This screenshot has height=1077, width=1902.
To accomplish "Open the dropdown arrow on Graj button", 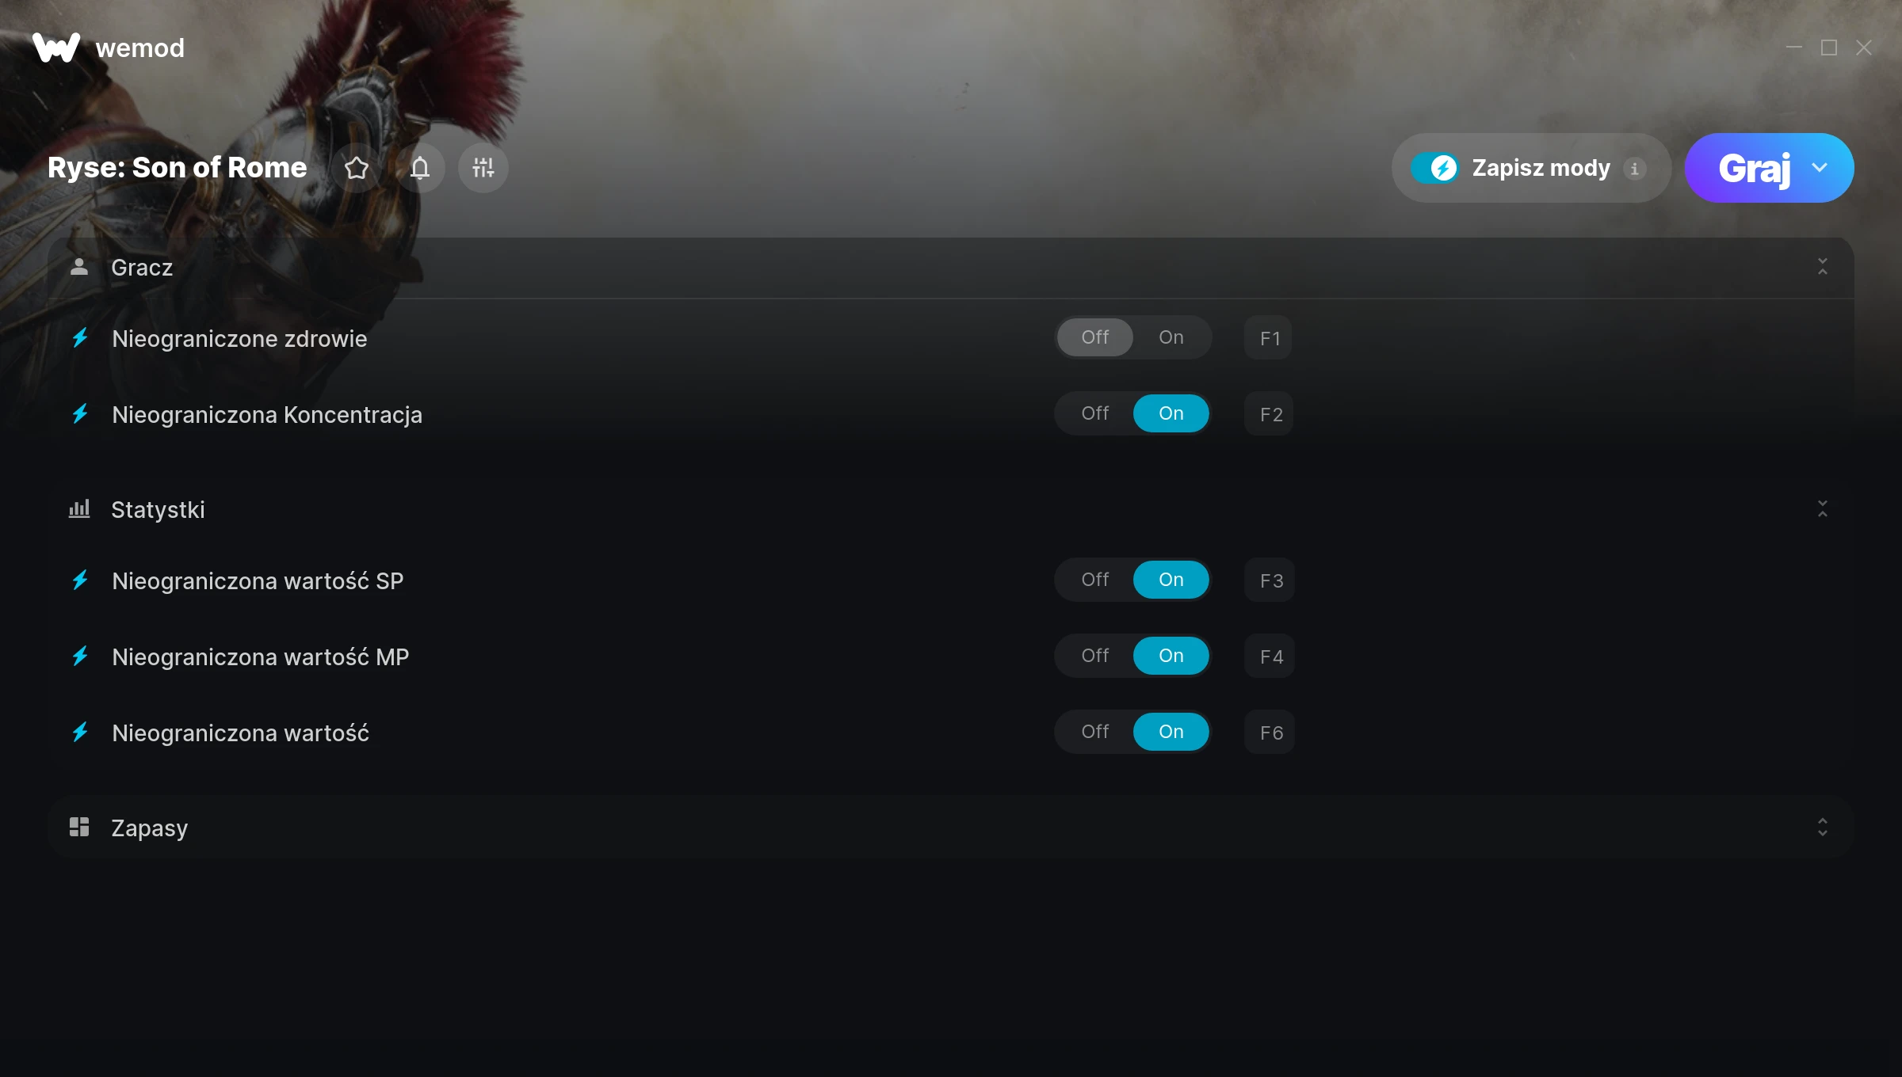I will click(x=1820, y=168).
